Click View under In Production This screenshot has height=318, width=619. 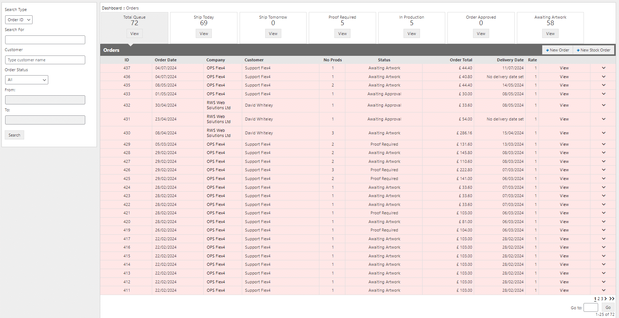[x=412, y=34]
